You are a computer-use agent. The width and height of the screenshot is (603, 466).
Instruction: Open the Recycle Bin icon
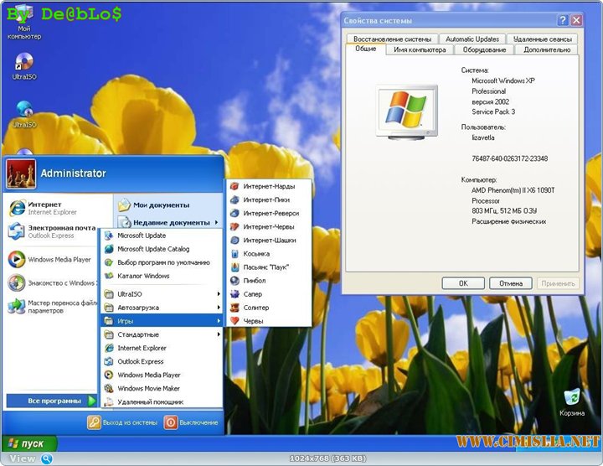pyautogui.click(x=573, y=399)
